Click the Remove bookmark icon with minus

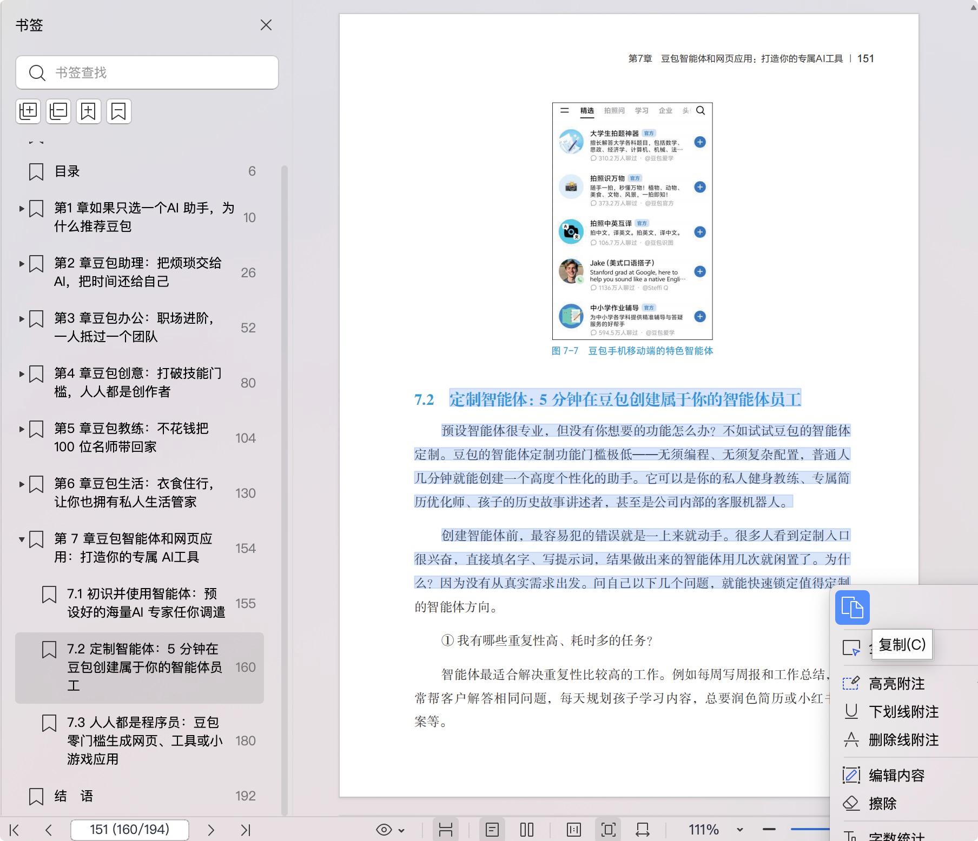[x=119, y=111]
